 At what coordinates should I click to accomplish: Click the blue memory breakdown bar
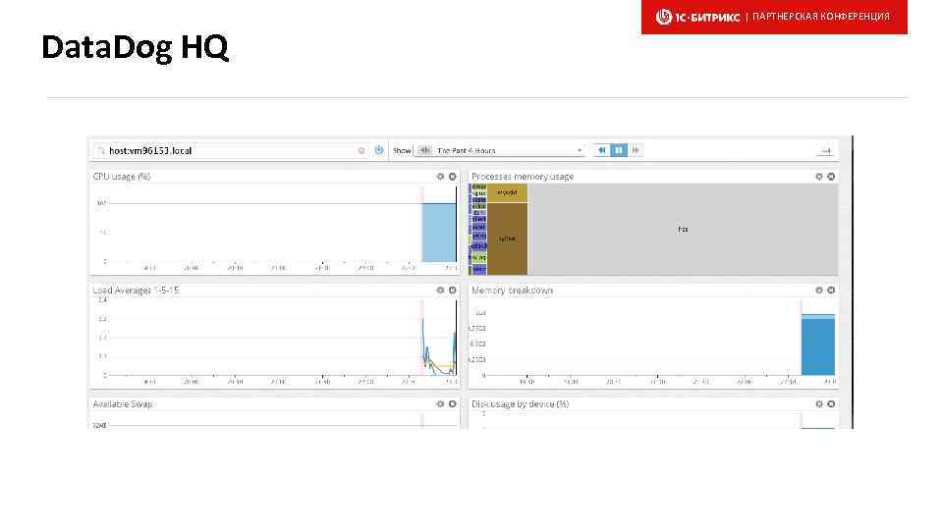point(818,346)
